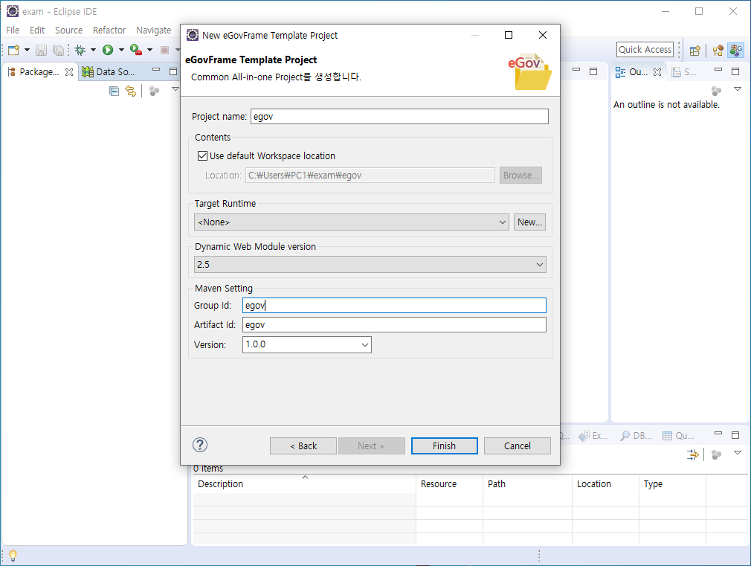This screenshot has height=566, width=751.
Task: Expand the External Tools dropdown arrow
Action: pyautogui.click(x=149, y=50)
